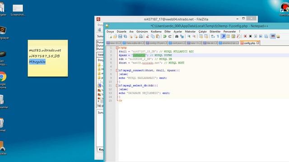289x162 pixels.
Task: Click the highlighted M3vyvlOz text on sticky note
Action: (x=37, y=62)
